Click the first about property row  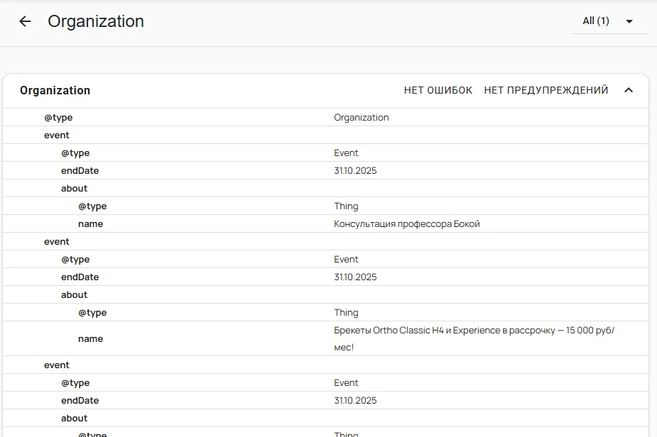pos(325,189)
